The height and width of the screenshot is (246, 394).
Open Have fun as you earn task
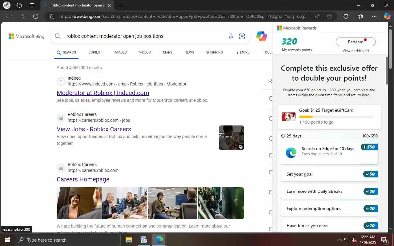pyautogui.click(x=329, y=226)
